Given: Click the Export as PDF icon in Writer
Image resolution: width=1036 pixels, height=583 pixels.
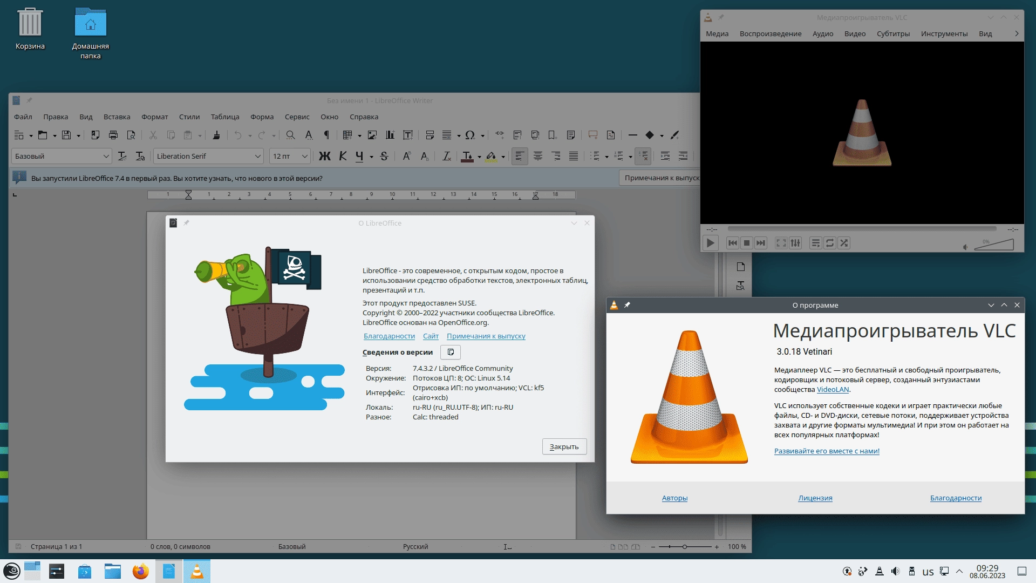Looking at the screenshot, I should pos(95,135).
